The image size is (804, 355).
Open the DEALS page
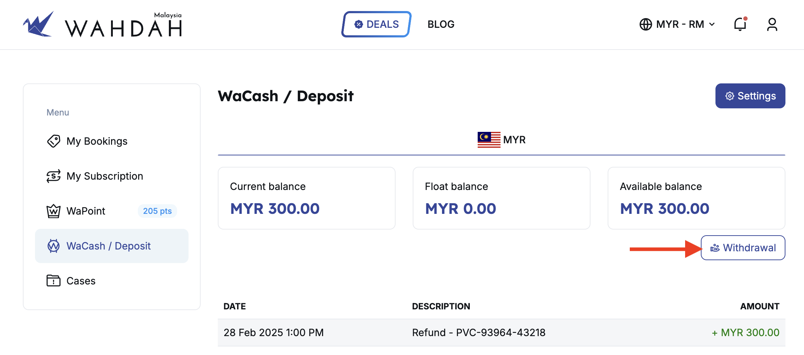tap(376, 24)
